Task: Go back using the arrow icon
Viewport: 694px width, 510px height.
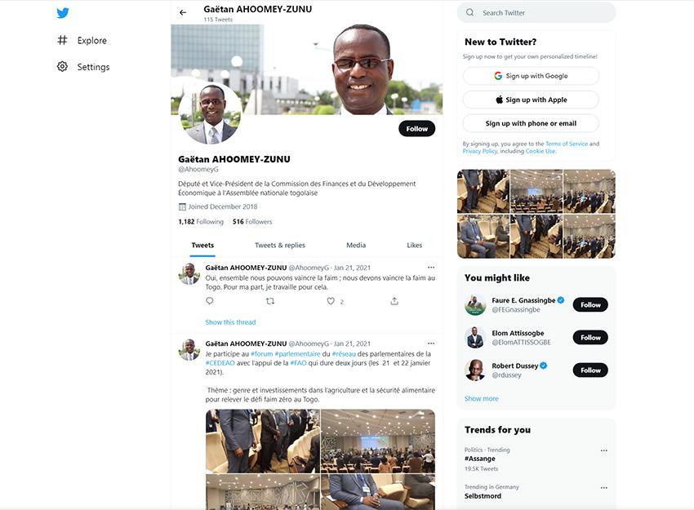Action: tap(183, 13)
